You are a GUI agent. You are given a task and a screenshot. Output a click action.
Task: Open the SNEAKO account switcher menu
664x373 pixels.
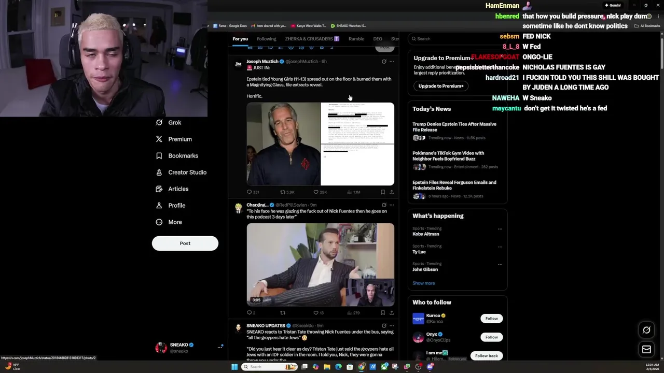(189, 348)
